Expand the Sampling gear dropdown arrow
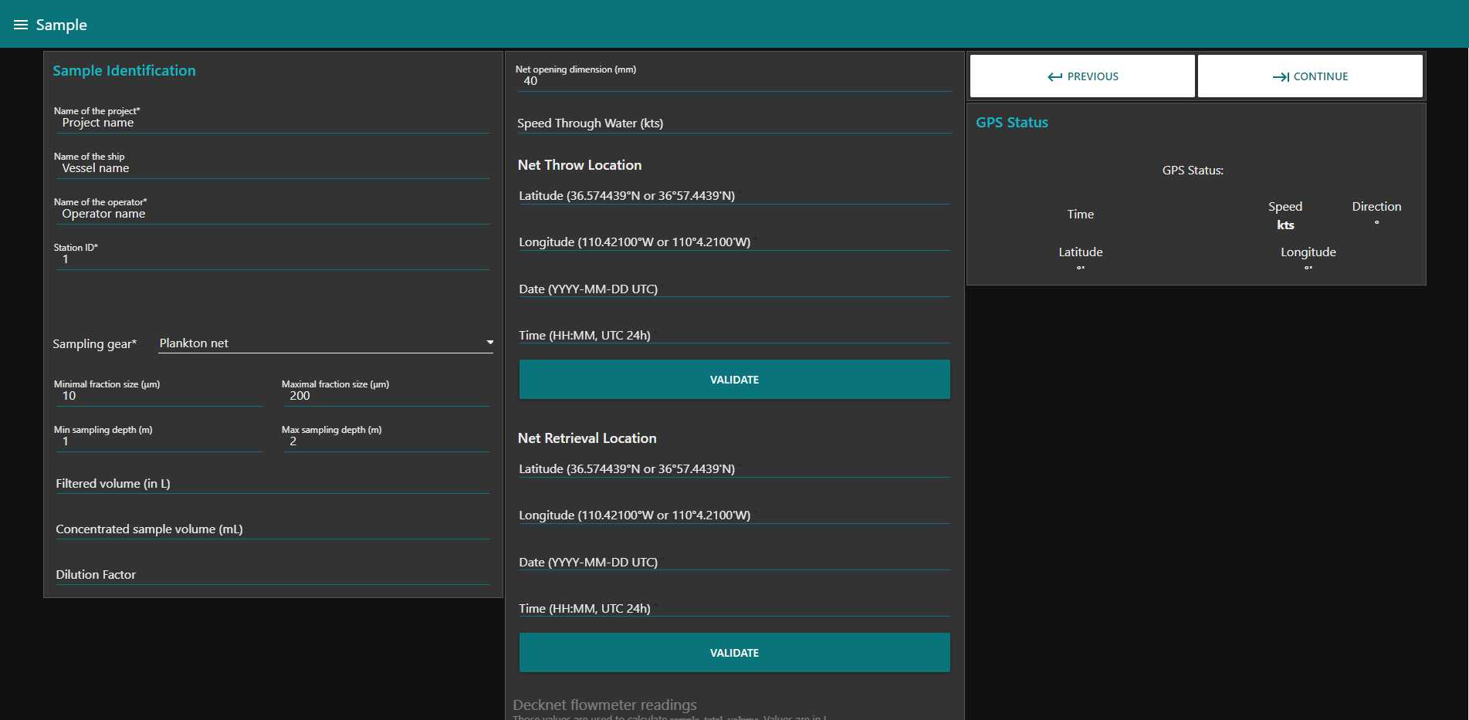 coord(489,343)
